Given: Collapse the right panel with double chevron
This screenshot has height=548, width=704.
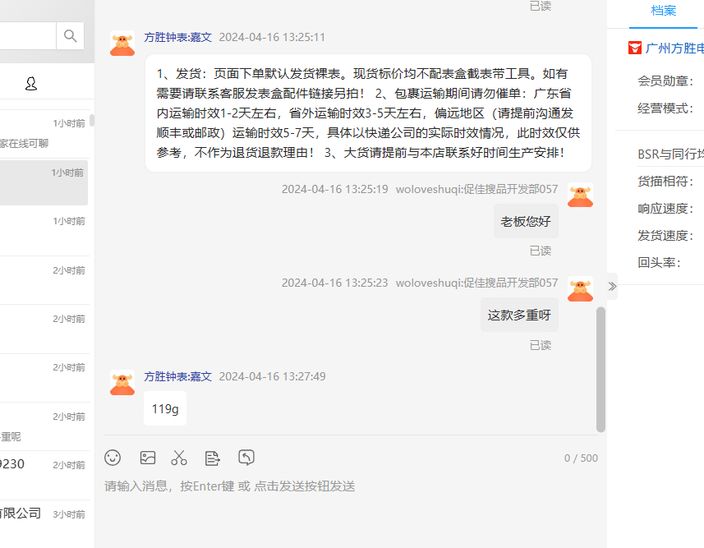Looking at the screenshot, I should (x=613, y=286).
